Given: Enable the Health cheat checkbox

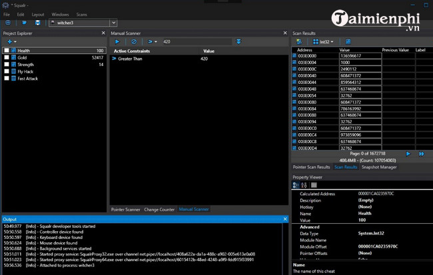Looking at the screenshot, I should tap(7, 51).
